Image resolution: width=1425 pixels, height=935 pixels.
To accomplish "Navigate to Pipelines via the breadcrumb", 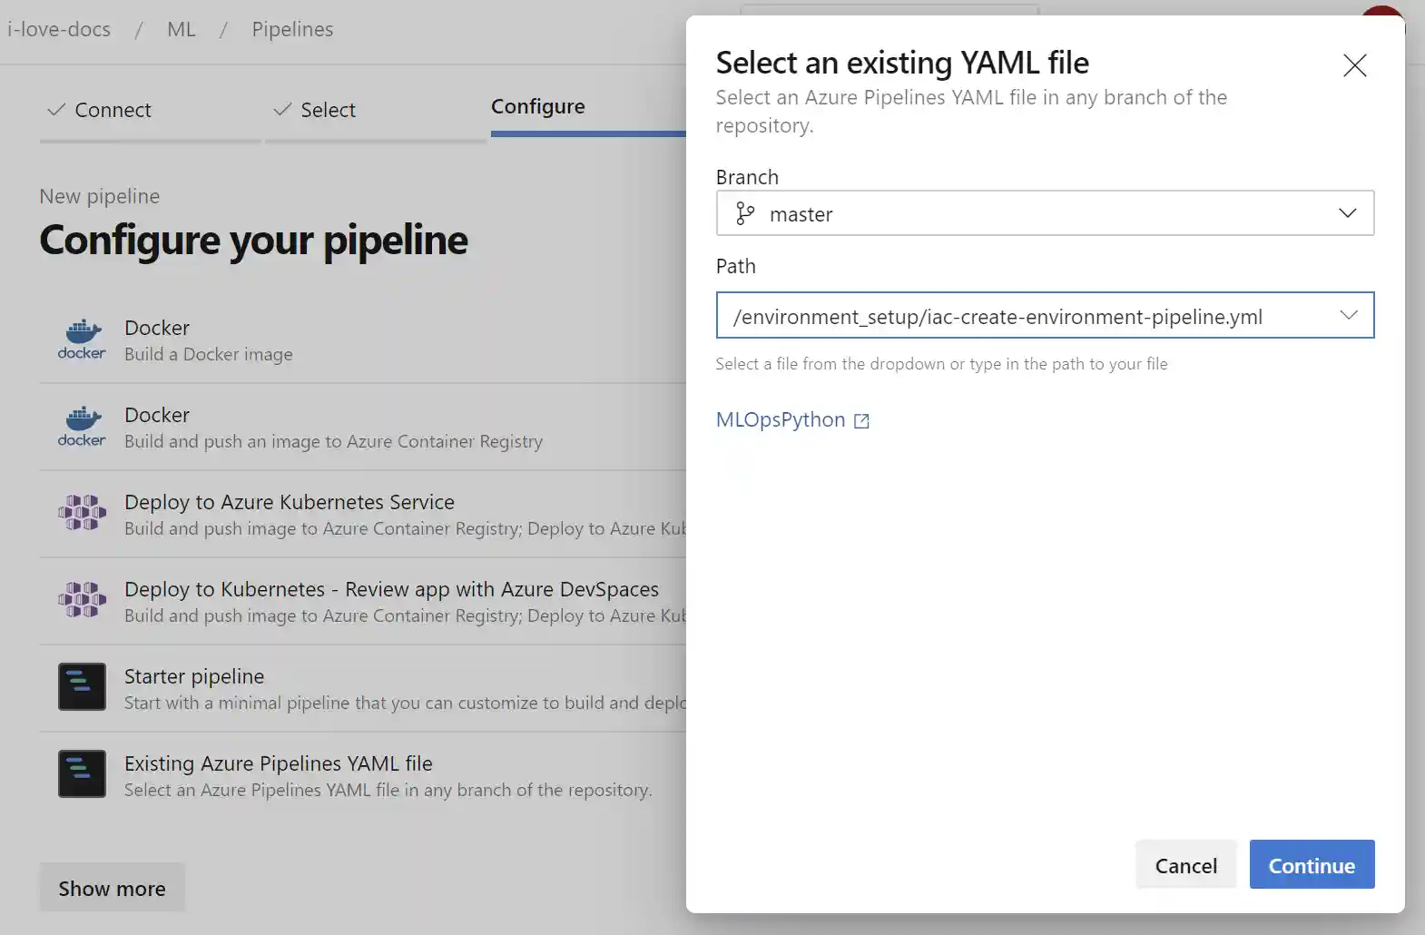I will pos(291,29).
